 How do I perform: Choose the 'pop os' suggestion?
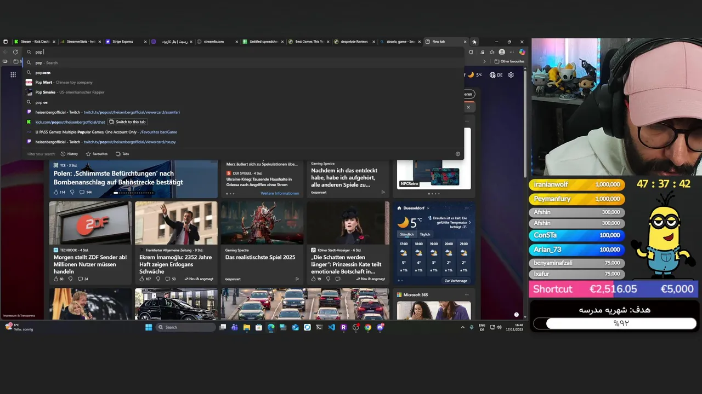(244, 102)
